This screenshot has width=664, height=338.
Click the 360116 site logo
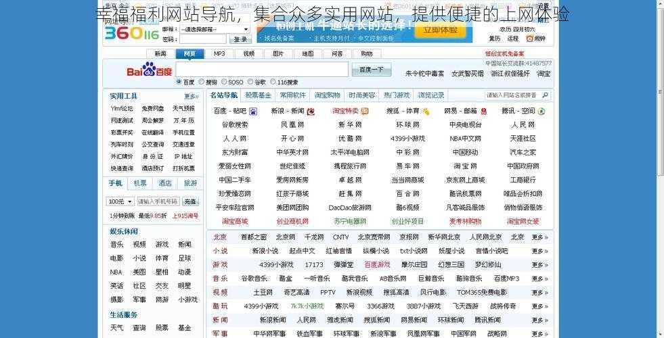point(132,33)
